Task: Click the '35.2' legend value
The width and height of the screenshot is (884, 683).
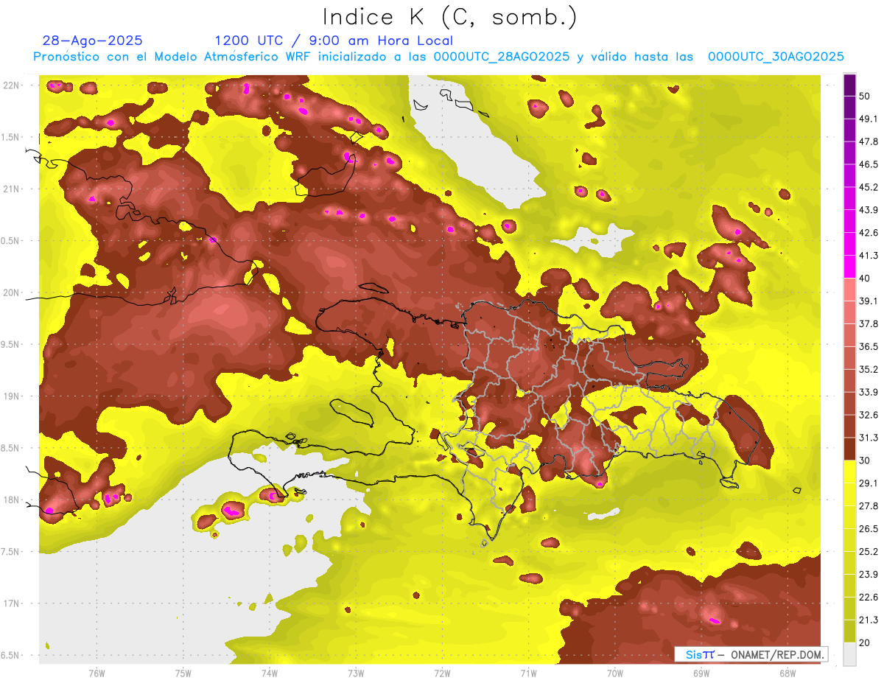Action: click(869, 369)
